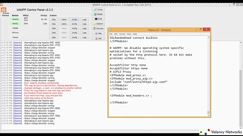Click Notepad scrollbar up arrow

point(209,37)
